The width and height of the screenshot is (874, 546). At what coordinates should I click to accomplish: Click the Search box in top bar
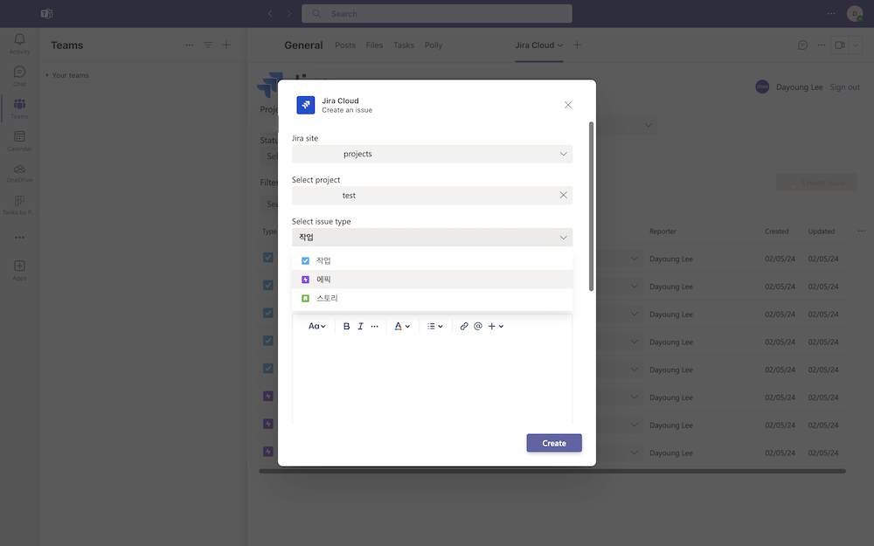click(x=436, y=14)
